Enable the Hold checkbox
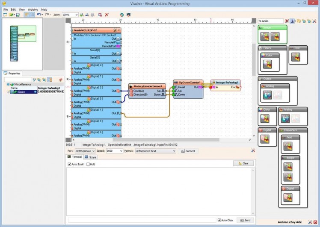 click(x=88, y=164)
